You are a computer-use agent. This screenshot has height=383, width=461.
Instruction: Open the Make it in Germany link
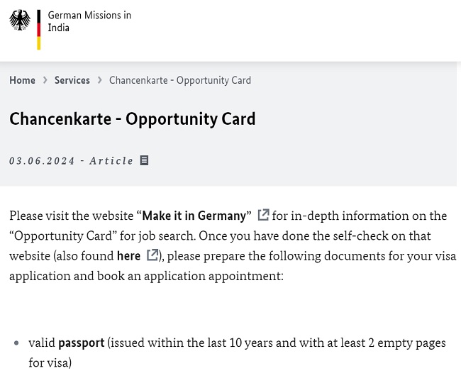194,216
